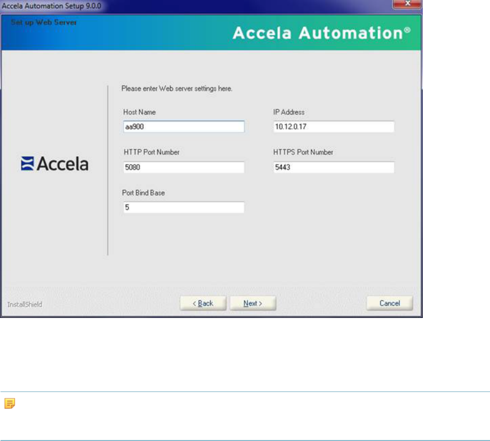Focus the HTTPS Port Number field
Viewport: 490px width, 441px height.
click(333, 167)
